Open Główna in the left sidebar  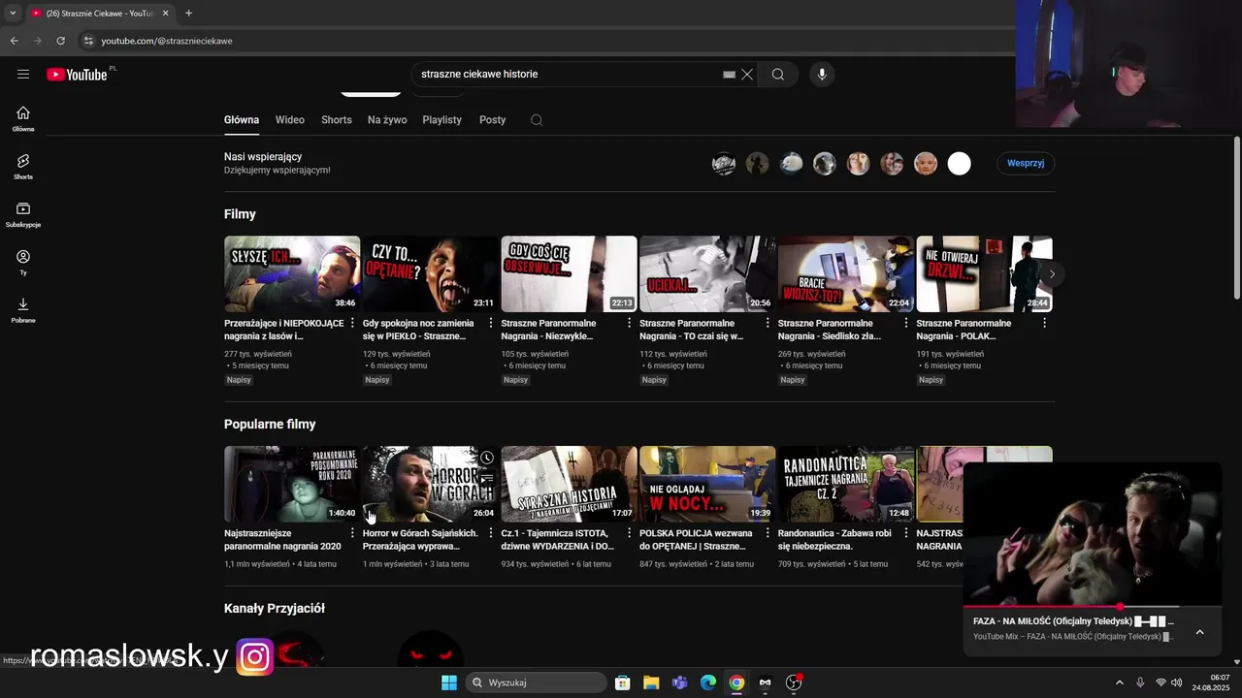click(23, 118)
